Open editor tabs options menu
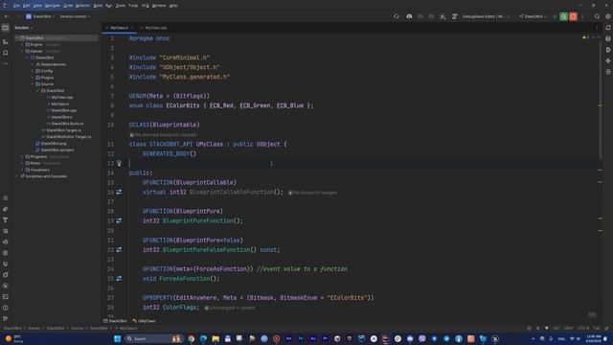Image resolution: width=613 pixels, height=345 pixels. coord(597,28)
